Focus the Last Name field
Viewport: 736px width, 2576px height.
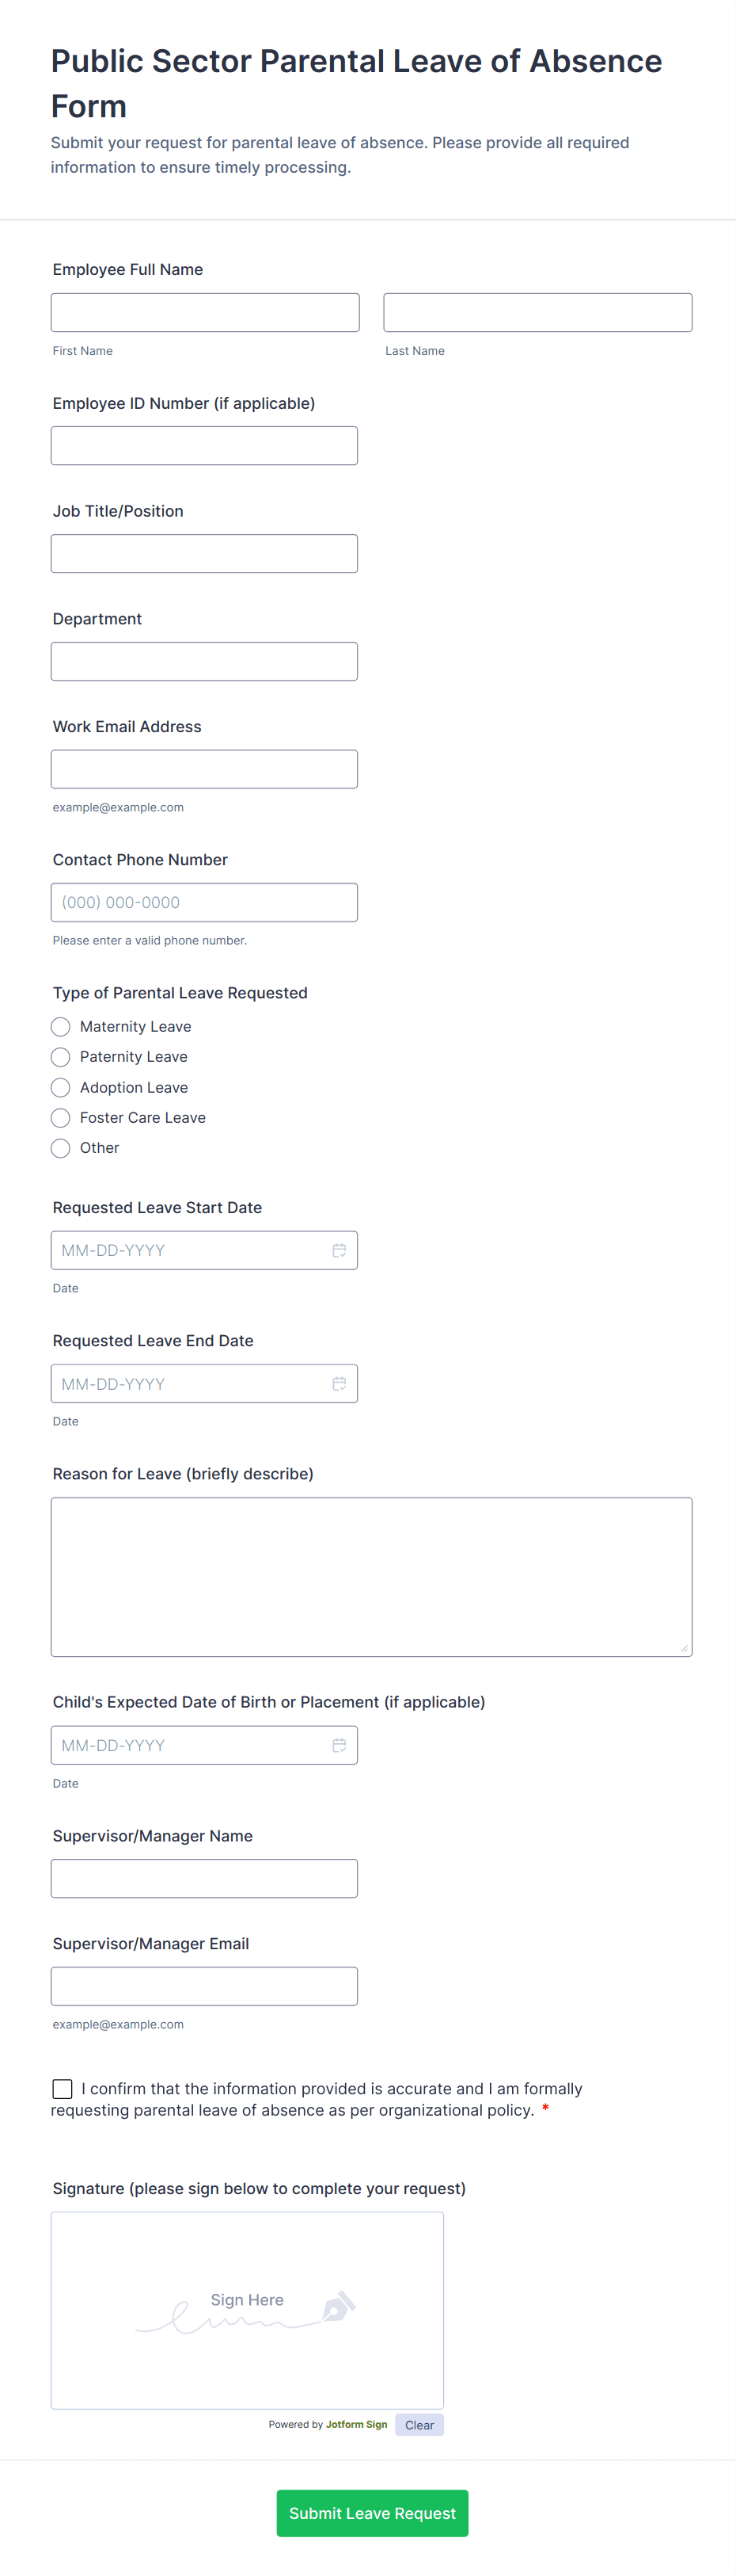(x=537, y=312)
